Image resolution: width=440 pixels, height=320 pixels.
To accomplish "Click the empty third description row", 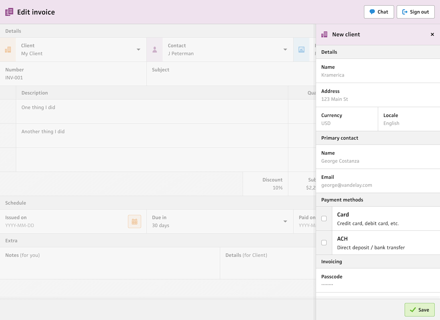I will (x=152, y=160).
